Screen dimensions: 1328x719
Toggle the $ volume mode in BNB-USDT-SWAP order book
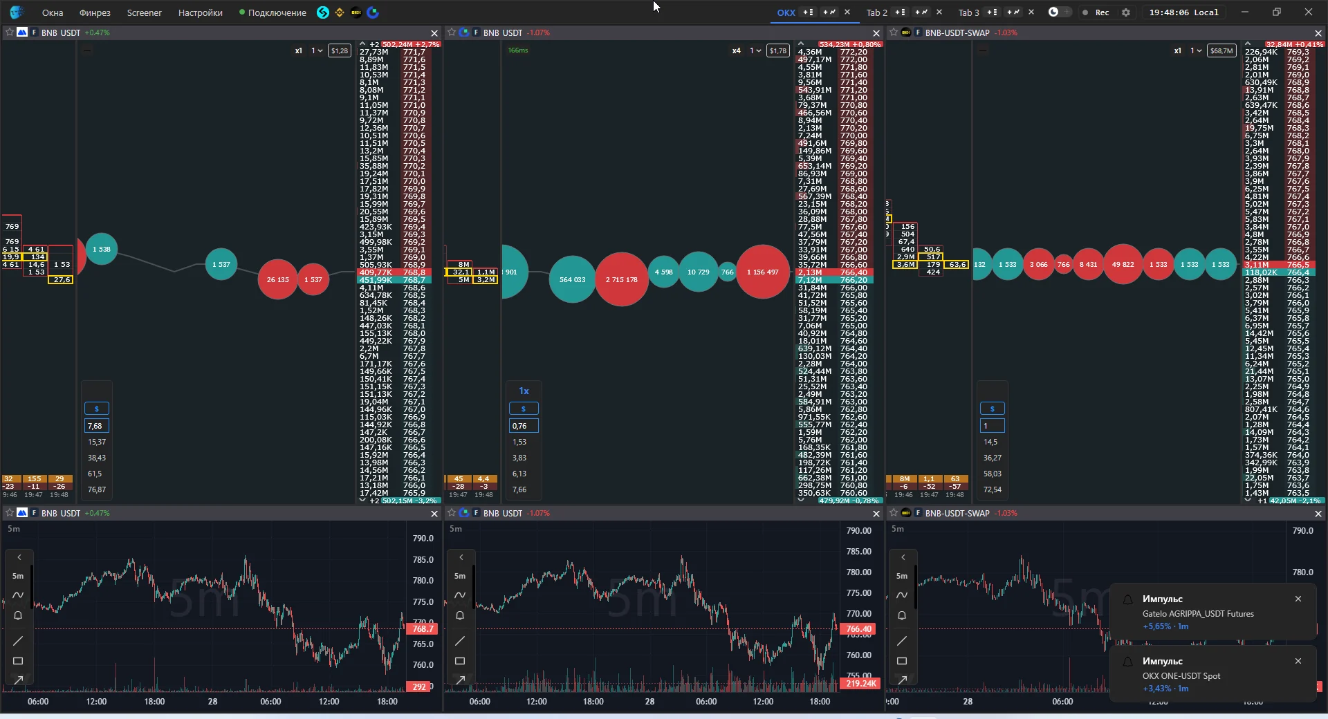coord(992,409)
